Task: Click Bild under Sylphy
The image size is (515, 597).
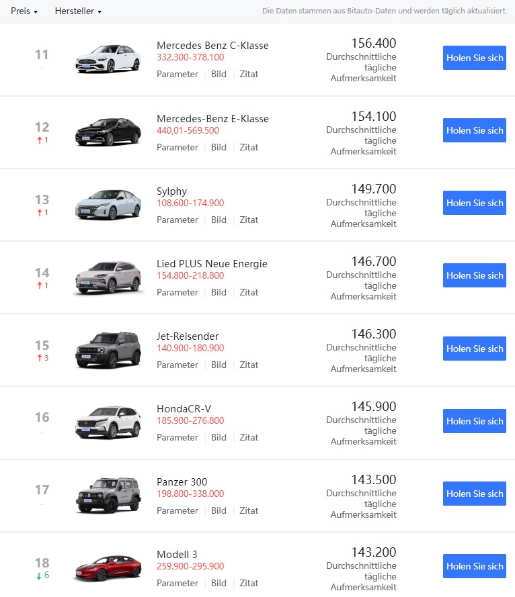Action: pyautogui.click(x=219, y=220)
